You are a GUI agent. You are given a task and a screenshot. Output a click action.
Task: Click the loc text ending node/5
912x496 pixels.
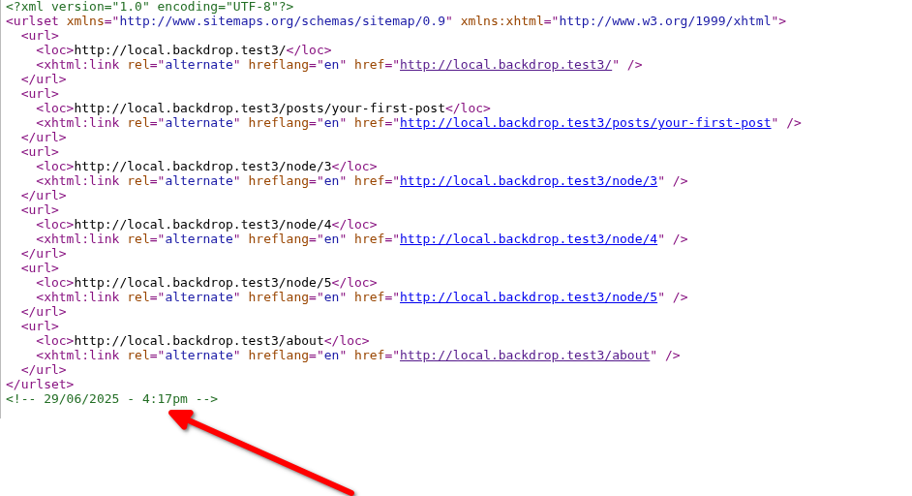point(203,283)
